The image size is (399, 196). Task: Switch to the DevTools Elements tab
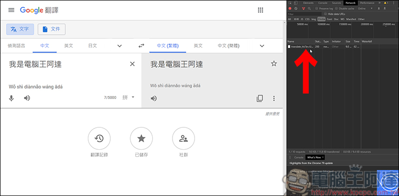(308, 3)
